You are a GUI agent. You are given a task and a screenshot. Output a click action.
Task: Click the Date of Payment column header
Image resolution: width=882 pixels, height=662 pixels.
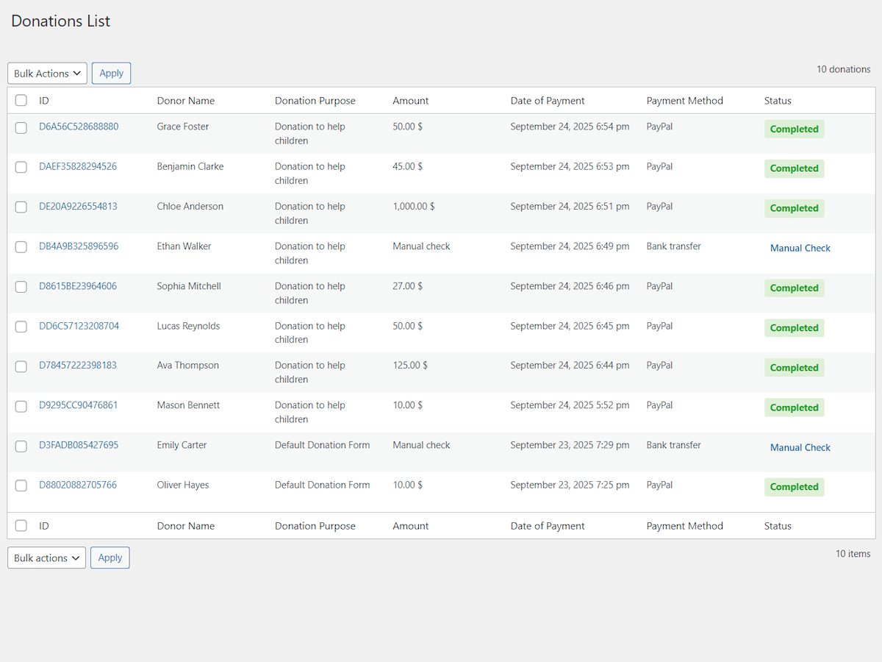pos(548,100)
